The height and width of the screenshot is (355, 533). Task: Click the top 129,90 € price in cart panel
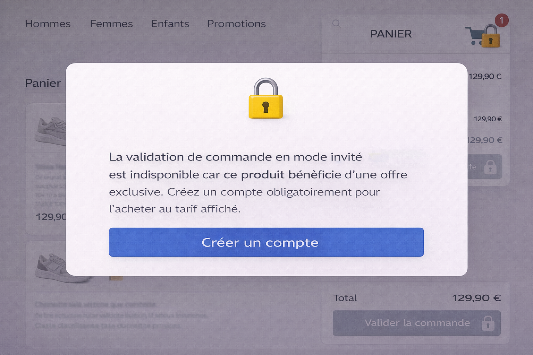pyautogui.click(x=485, y=77)
